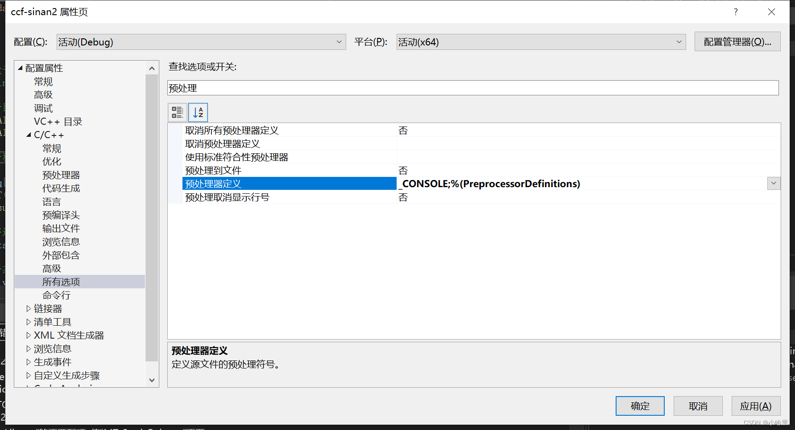Switch to categorized property view icon
The image size is (795, 430).
point(177,112)
